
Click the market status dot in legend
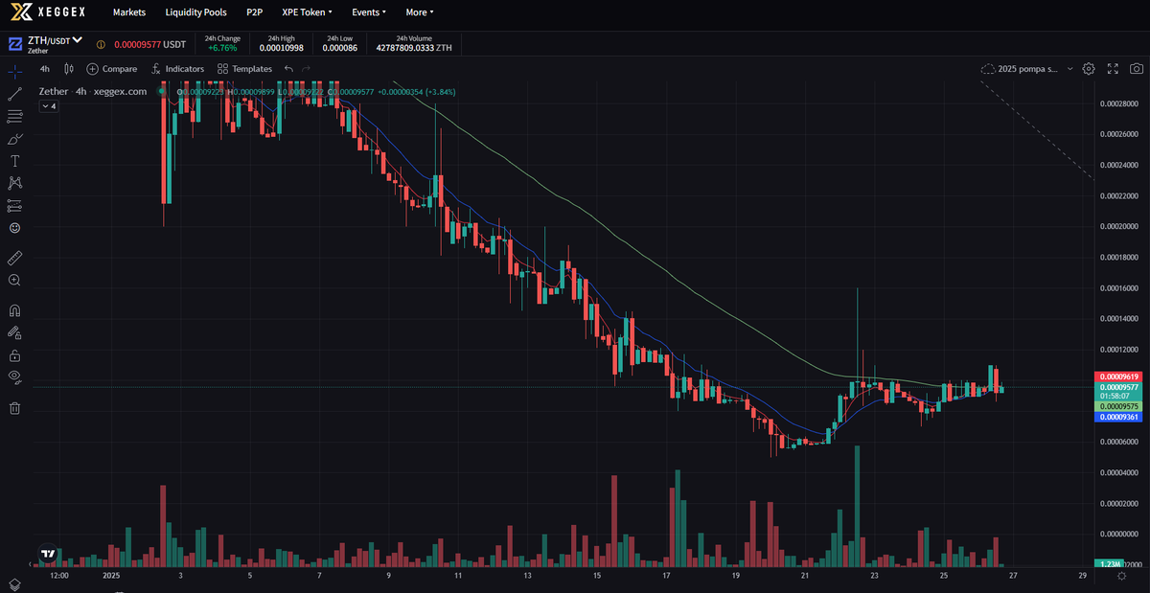click(x=160, y=92)
